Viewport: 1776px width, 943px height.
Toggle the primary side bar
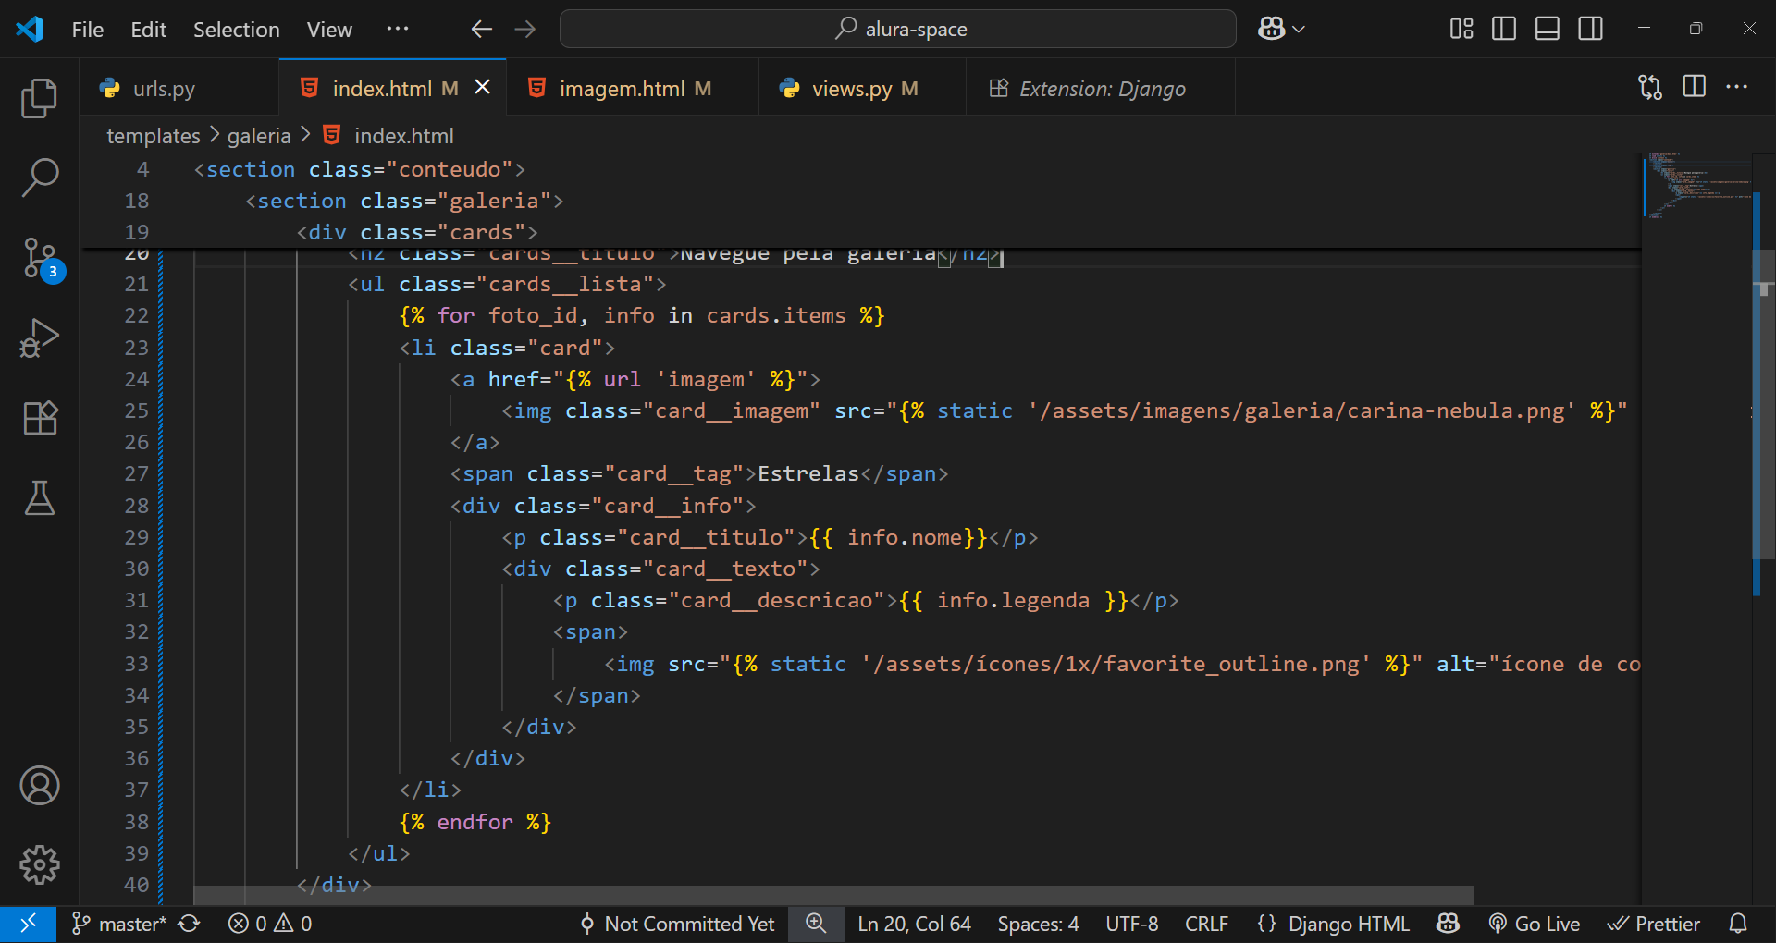(1504, 29)
